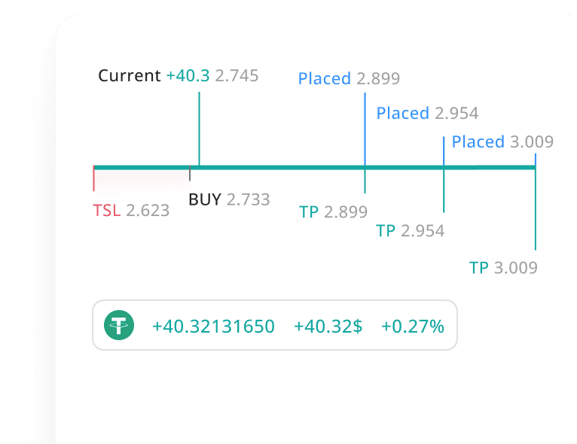Select the TSL 2.623 stop-loss label
The width and height of the screenshot is (577, 444).
(x=131, y=210)
